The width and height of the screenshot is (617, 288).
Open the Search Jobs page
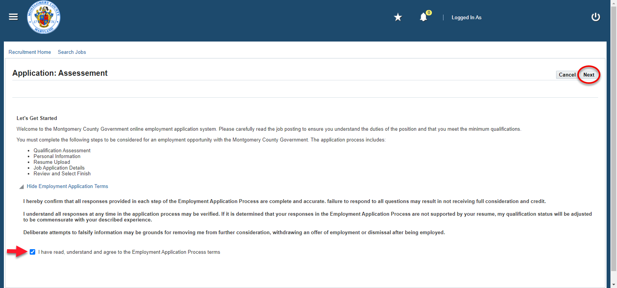(72, 52)
